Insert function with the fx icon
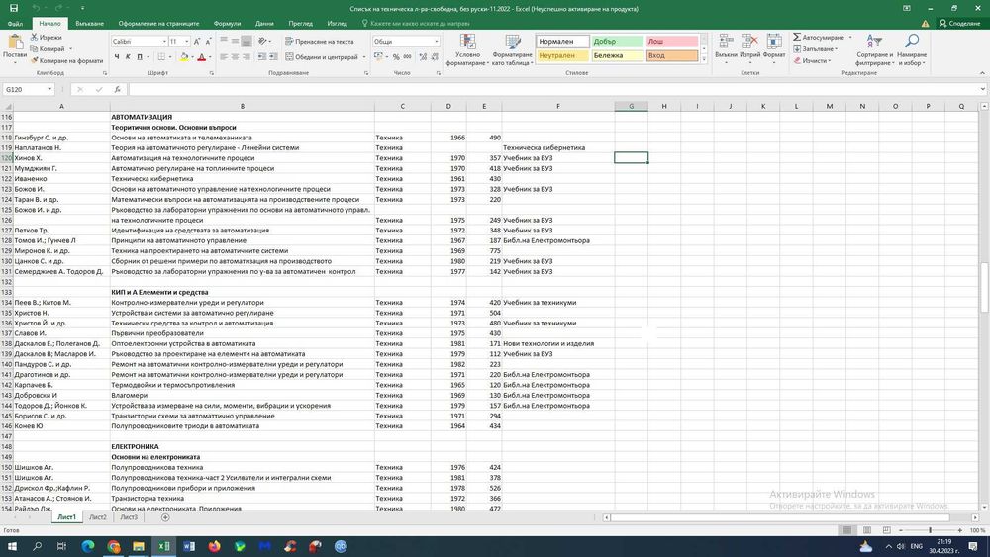This screenshot has height=557, width=990. coord(117,90)
